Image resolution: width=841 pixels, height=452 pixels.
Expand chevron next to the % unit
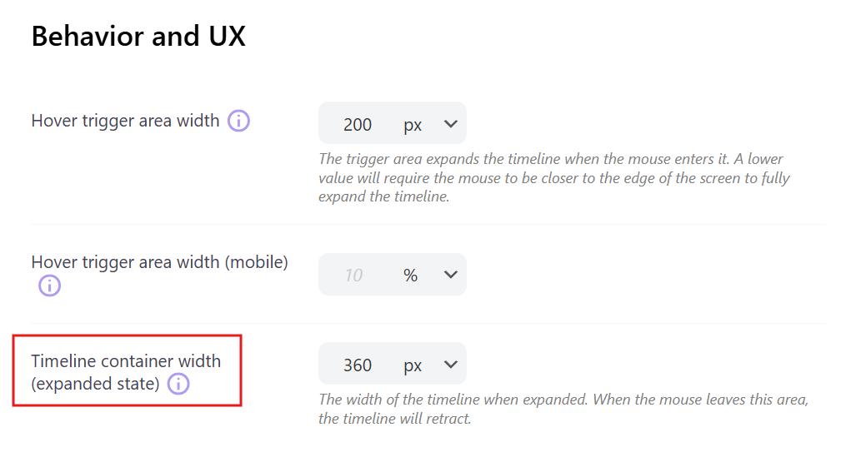(451, 275)
